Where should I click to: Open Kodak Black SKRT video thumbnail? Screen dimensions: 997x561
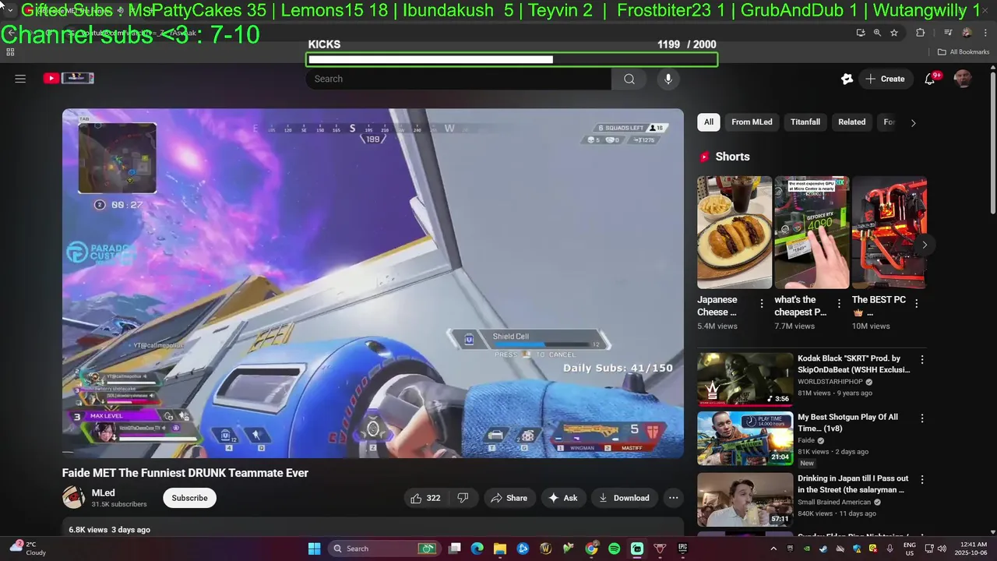[745, 379]
